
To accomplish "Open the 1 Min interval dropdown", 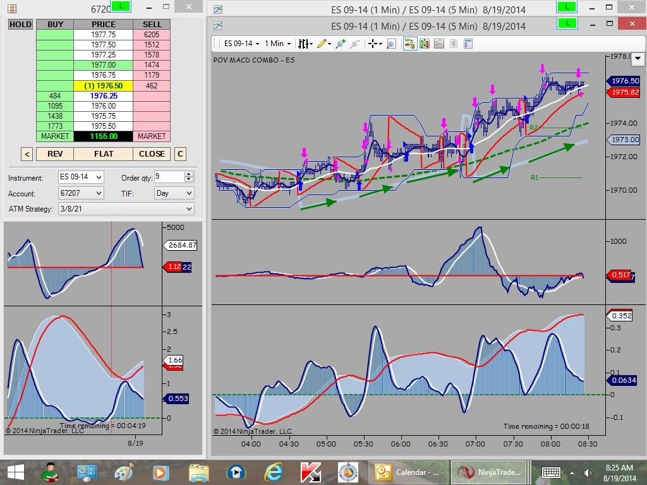I will coord(278,44).
